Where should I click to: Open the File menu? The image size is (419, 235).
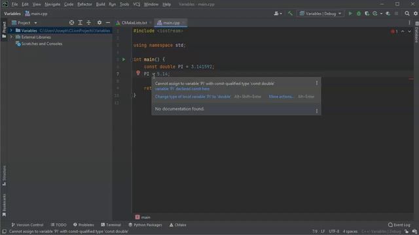14,5
